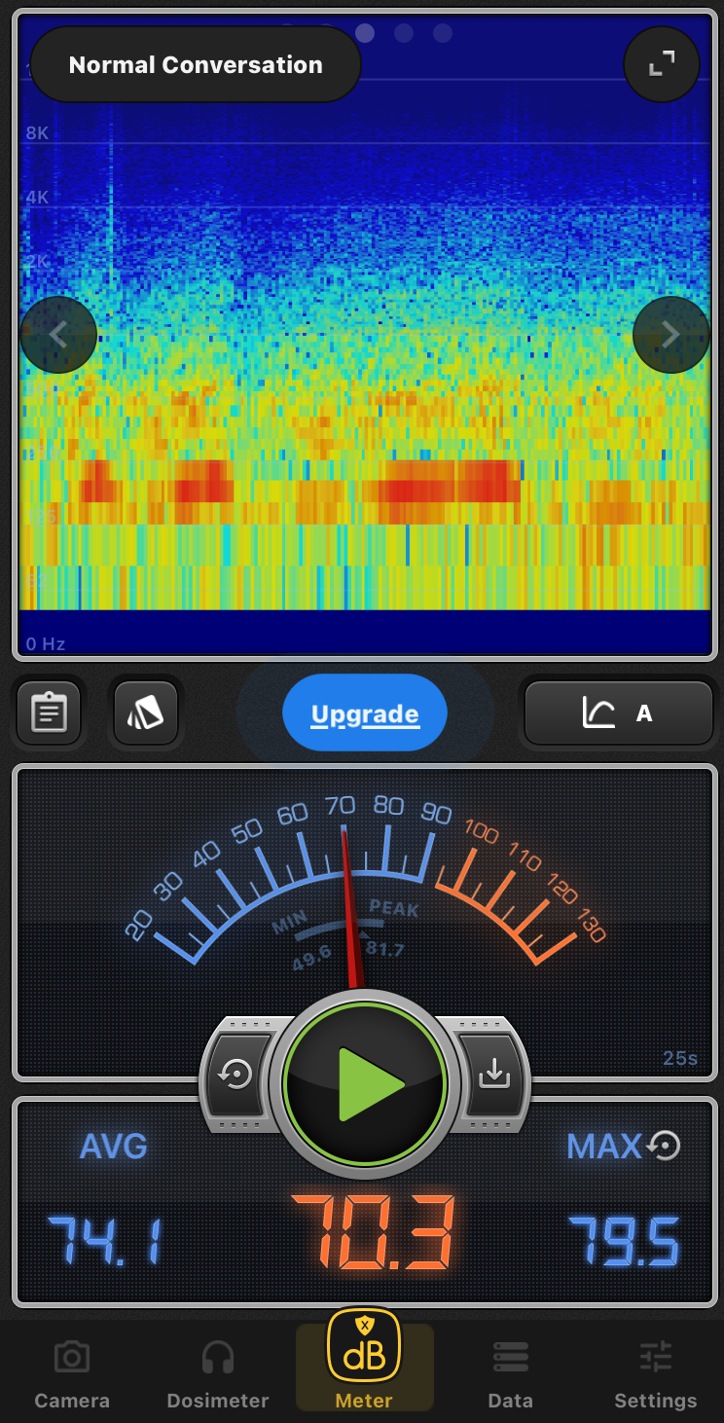Open the Data tab
The image size is (724, 1423).
(x=511, y=1374)
